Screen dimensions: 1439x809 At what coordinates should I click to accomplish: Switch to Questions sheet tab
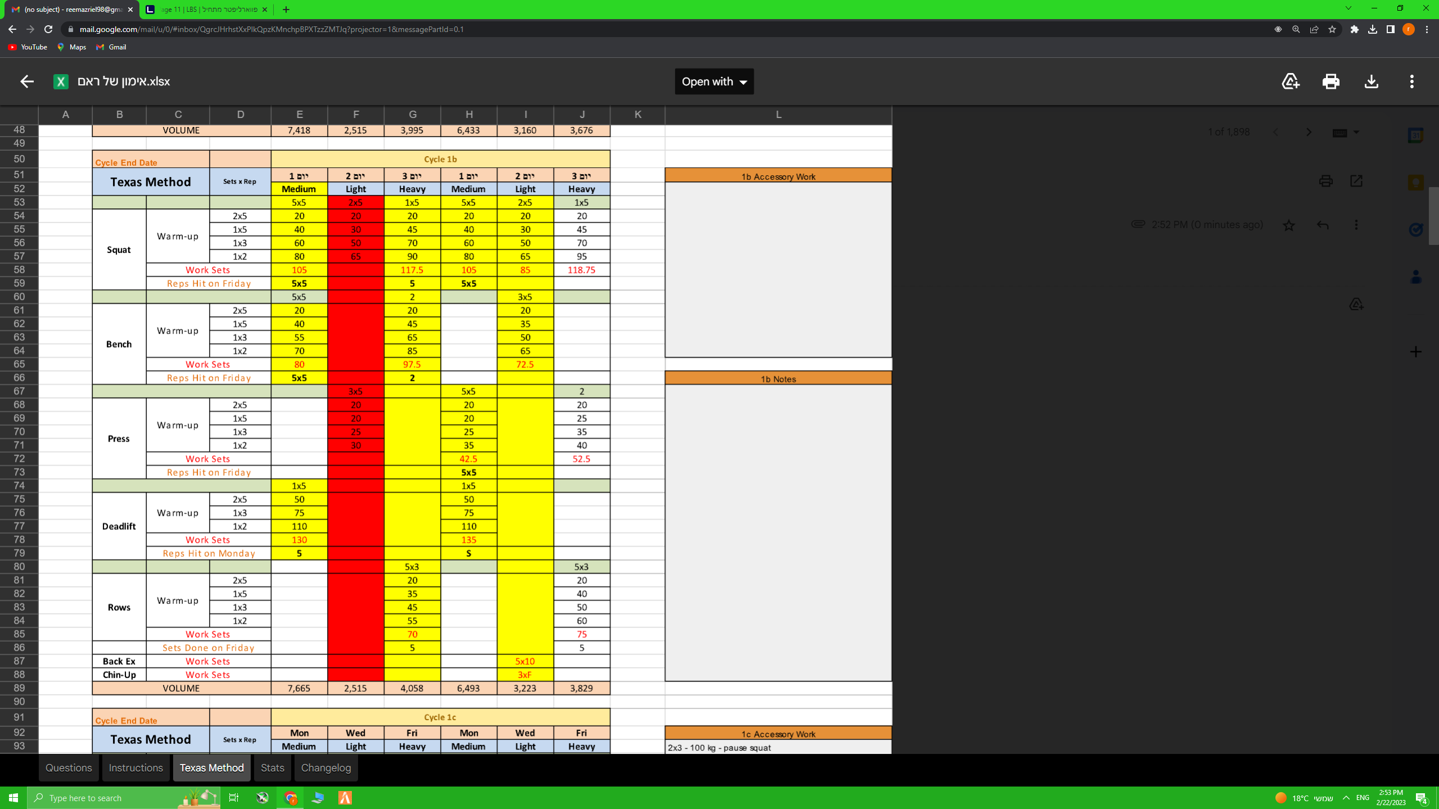click(69, 767)
